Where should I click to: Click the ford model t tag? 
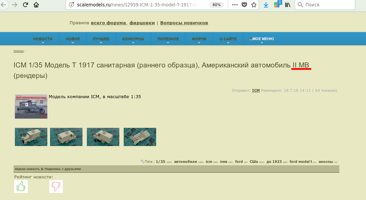pos(301,162)
